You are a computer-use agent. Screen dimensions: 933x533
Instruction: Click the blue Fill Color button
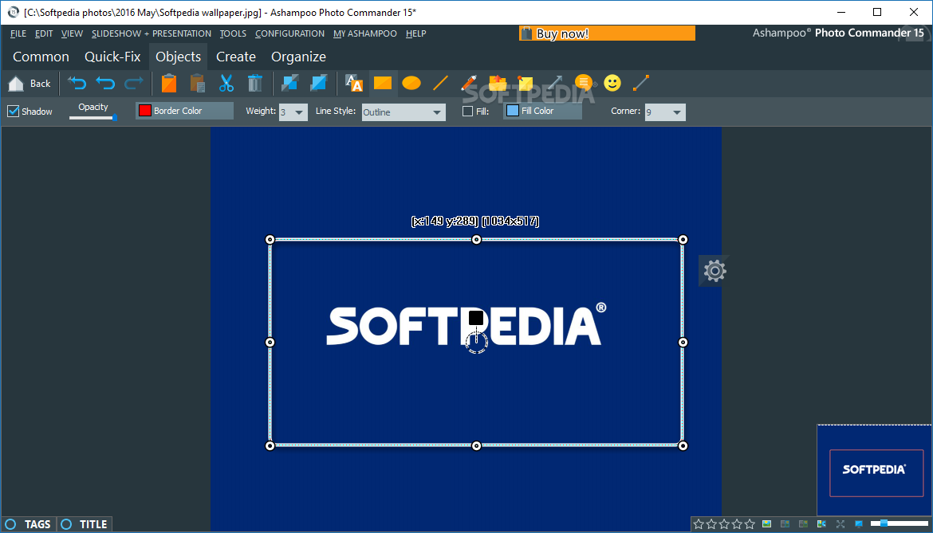coord(543,111)
